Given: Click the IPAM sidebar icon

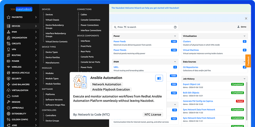Looking at the screenshot, I should pyautogui.click(x=9, y=32).
